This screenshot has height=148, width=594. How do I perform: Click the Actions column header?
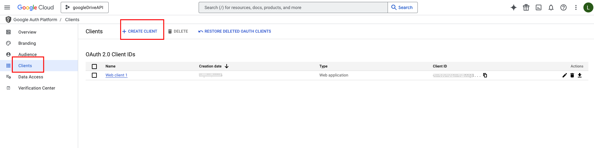point(577,66)
